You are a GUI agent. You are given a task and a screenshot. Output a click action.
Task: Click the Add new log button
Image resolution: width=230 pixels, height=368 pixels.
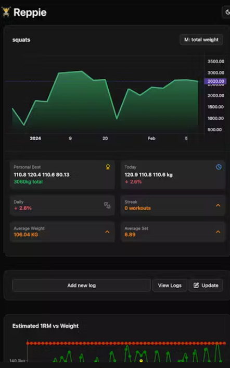81,286
